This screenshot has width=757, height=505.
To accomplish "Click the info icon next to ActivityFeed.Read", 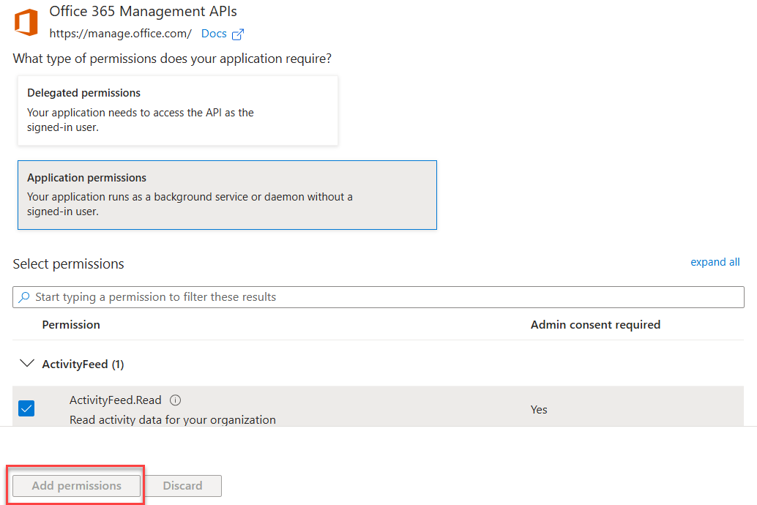I will [x=175, y=400].
